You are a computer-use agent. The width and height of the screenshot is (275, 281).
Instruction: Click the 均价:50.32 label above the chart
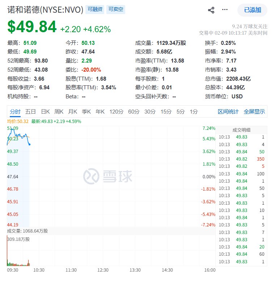coord(18,121)
